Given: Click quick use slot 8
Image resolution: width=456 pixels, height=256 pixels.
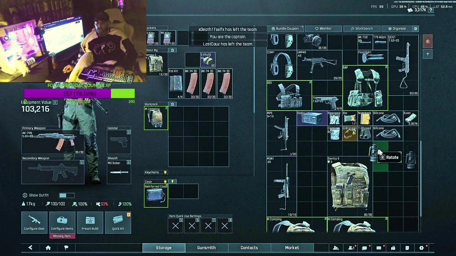Looking at the screenshot, I should [224, 226].
